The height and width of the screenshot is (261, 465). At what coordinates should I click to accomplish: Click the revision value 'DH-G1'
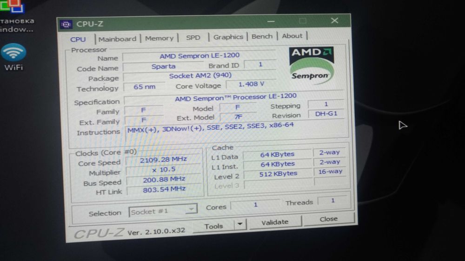click(x=326, y=114)
